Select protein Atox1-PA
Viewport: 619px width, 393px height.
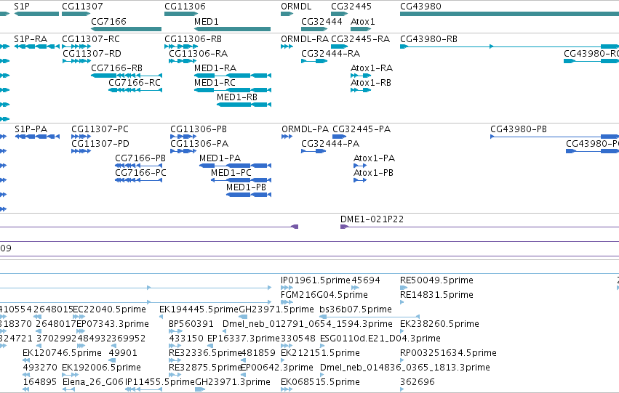coord(360,166)
